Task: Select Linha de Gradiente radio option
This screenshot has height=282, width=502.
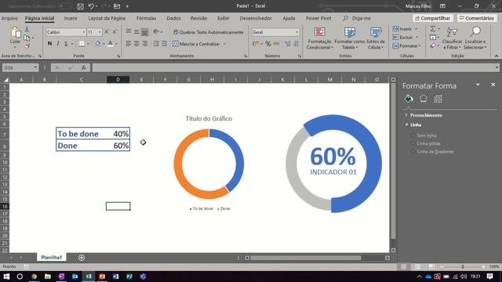Action: click(x=413, y=151)
